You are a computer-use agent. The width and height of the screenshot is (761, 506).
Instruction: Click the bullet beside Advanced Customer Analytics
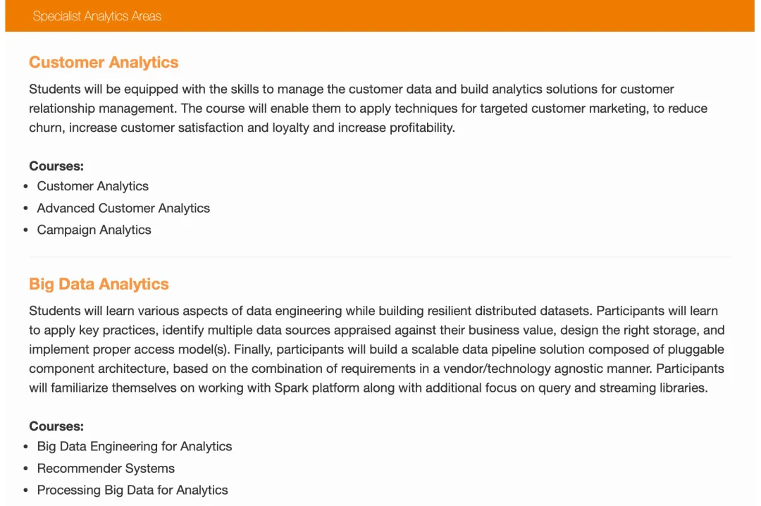pos(26,209)
